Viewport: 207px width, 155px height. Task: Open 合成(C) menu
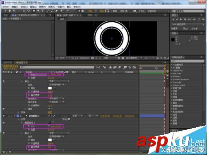click(24, 7)
